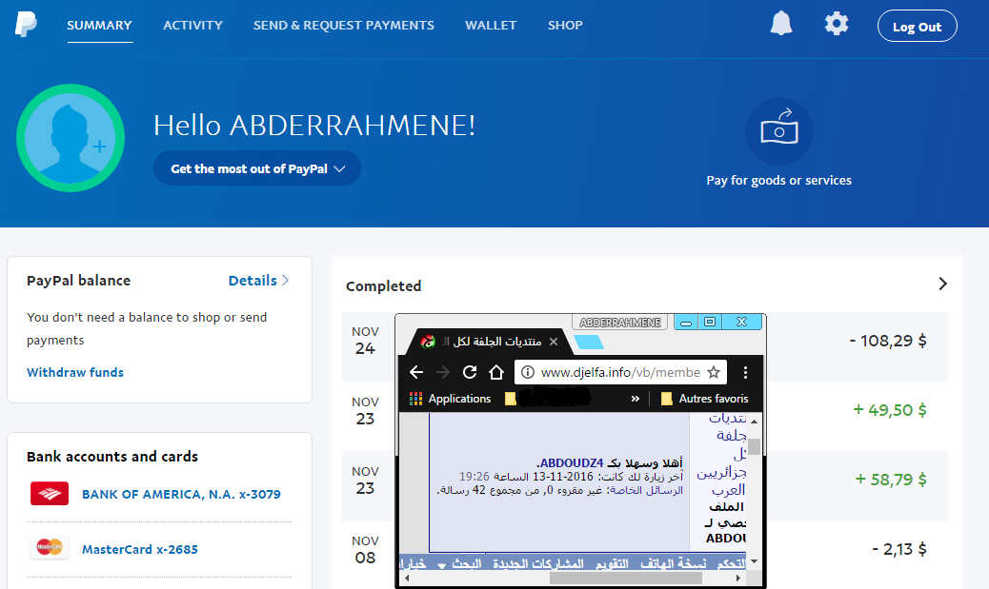This screenshot has width=989, height=589.
Task: Click the browser Back arrow in overlay window
Action: coord(416,372)
